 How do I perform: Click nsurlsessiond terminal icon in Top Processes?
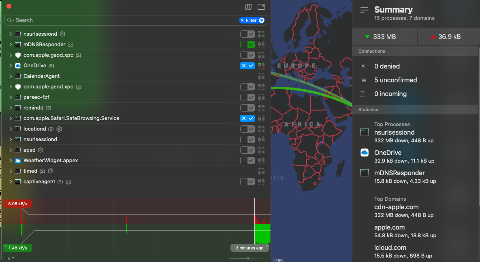364,132
